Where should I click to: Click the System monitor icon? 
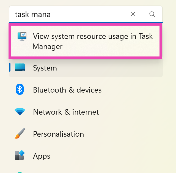[20, 68]
